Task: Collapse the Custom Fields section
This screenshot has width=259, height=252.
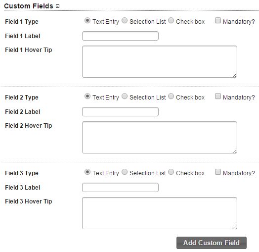Action: pyautogui.click(x=57, y=6)
